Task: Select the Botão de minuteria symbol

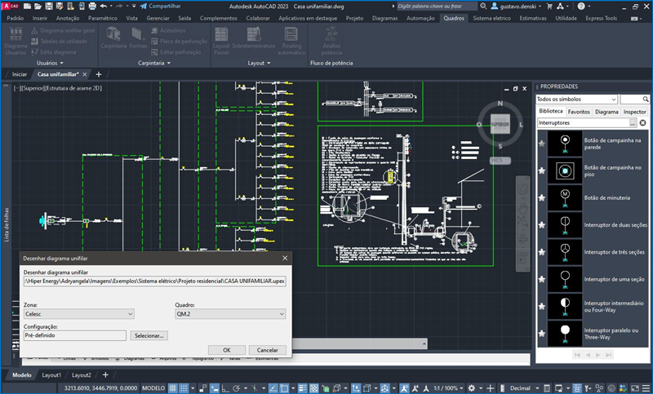Action: pos(563,197)
